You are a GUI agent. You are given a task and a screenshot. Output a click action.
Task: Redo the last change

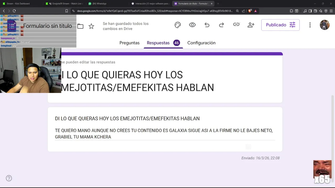(x=221, y=25)
